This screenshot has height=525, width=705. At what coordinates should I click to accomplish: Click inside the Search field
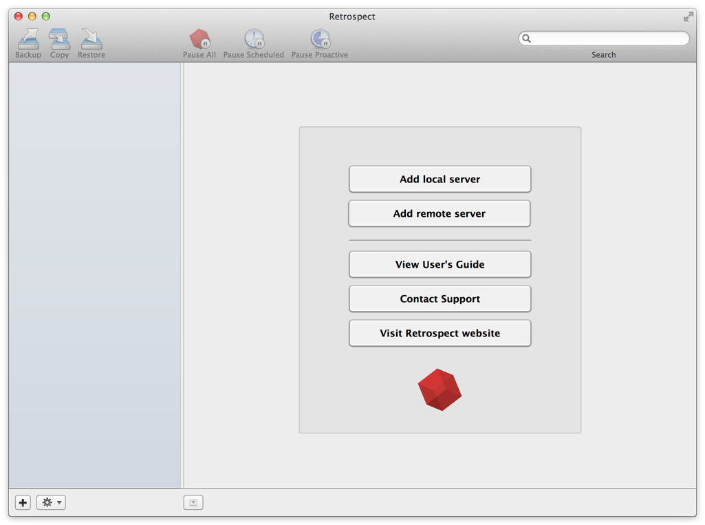pos(604,39)
